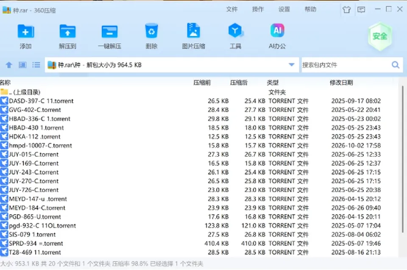Sort by the 类型 column header

(x=273, y=83)
